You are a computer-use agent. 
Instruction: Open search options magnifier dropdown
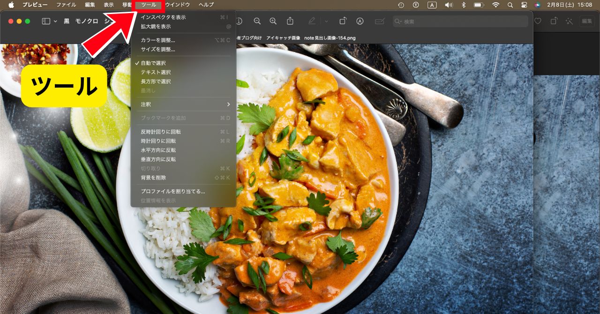click(x=398, y=22)
